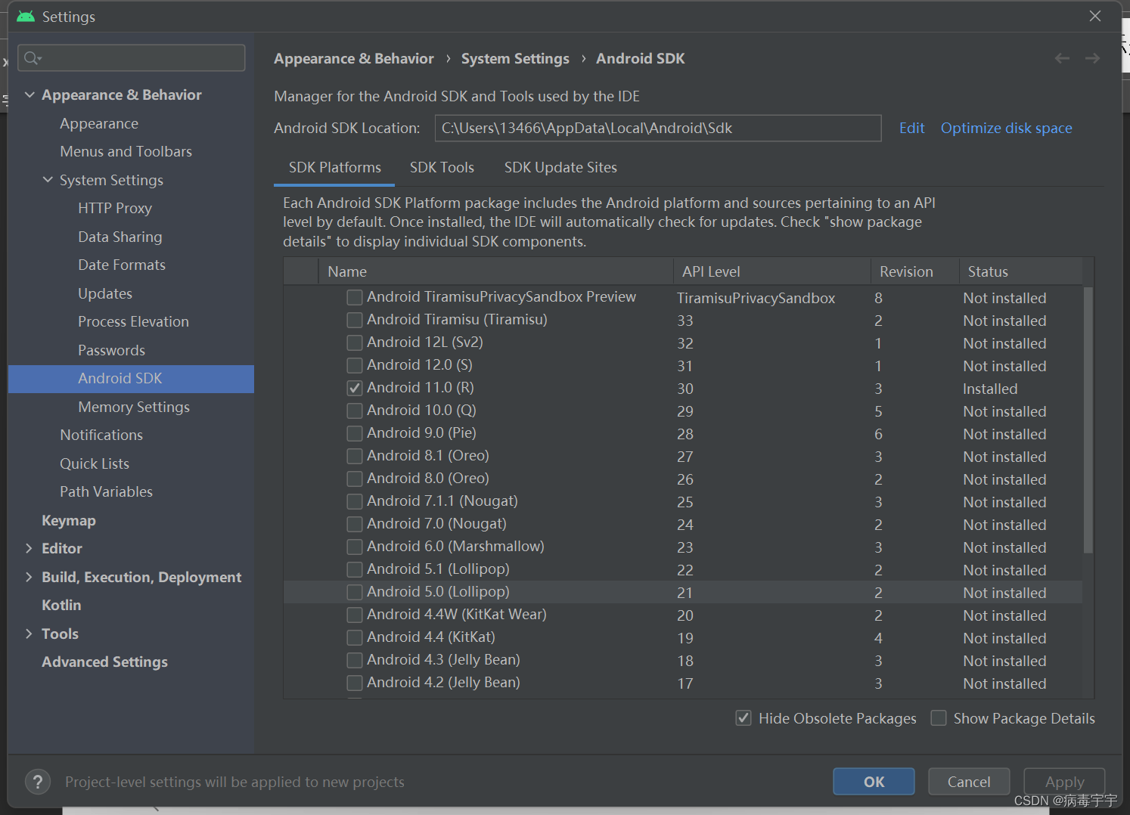
Task: Open Passwords settings page
Action: click(111, 350)
